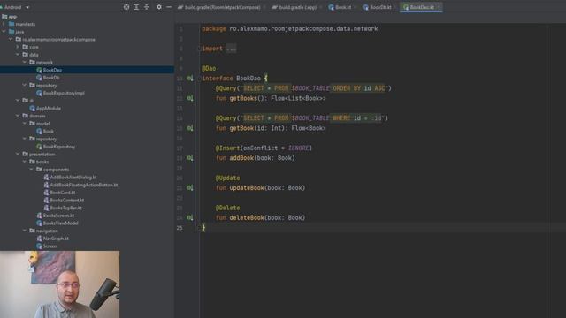Open AddBookFloatingActionButton.kt in tree
Image resolution: width=566 pixels, height=318 pixels.
pyautogui.click(x=84, y=185)
